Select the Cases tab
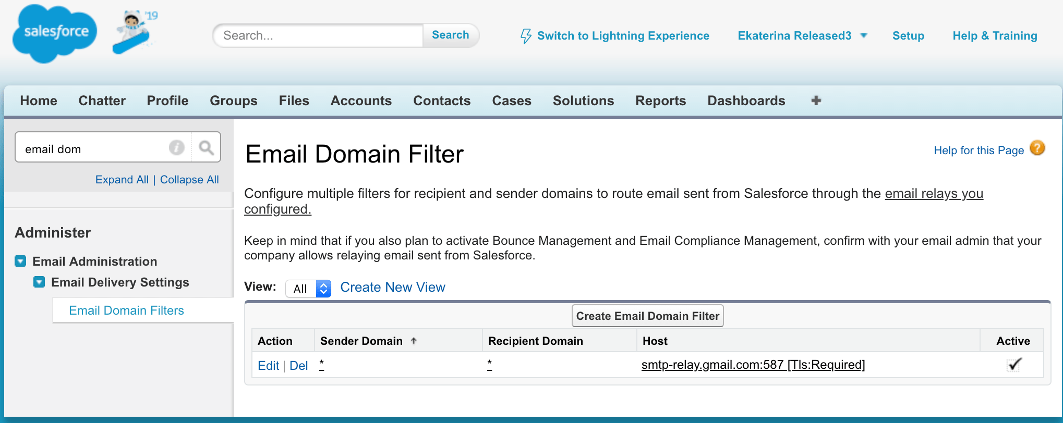The image size is (1063, 423). click(x=512, y=101)
